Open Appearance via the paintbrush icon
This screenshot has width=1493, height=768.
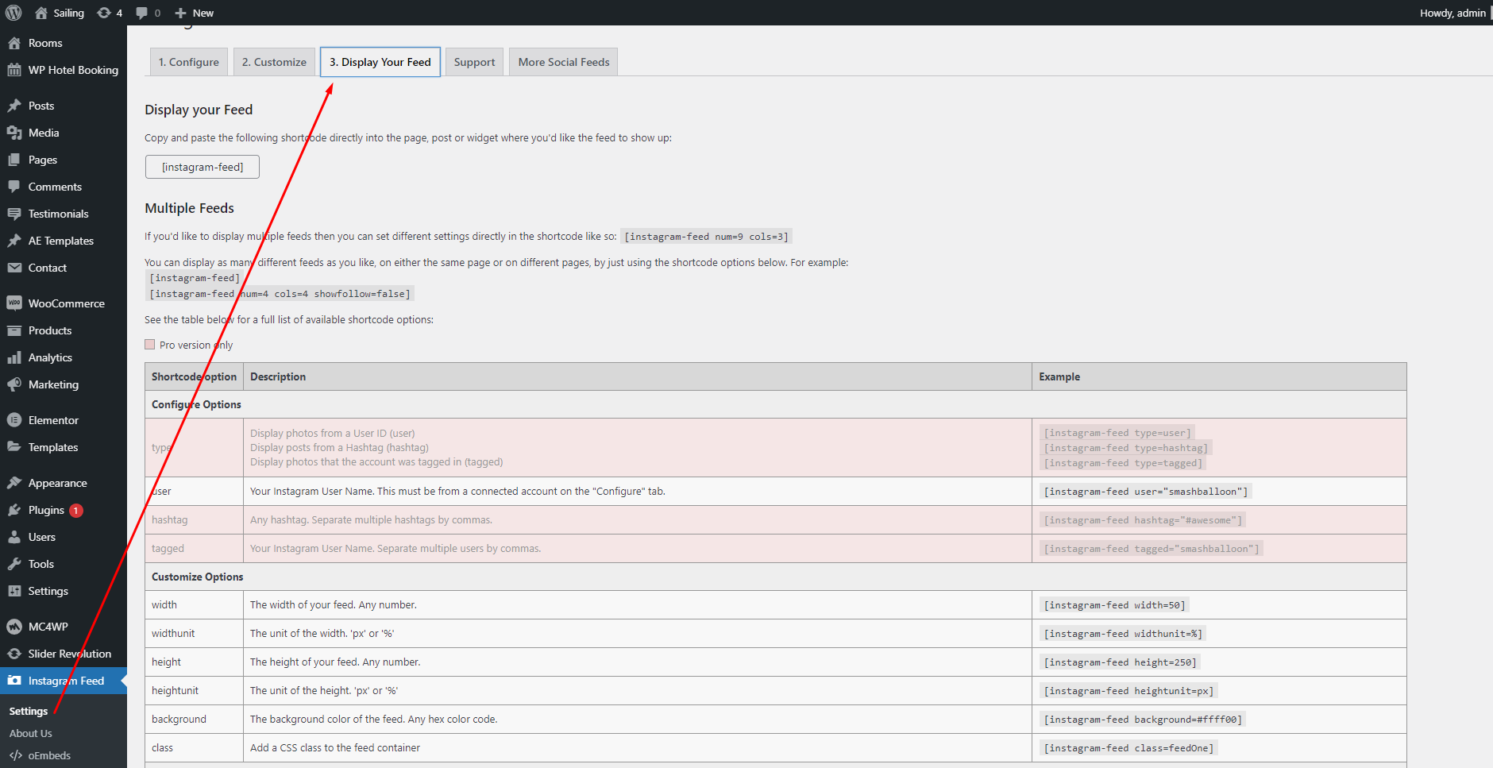pyautogui.click(x=14, y=482)
